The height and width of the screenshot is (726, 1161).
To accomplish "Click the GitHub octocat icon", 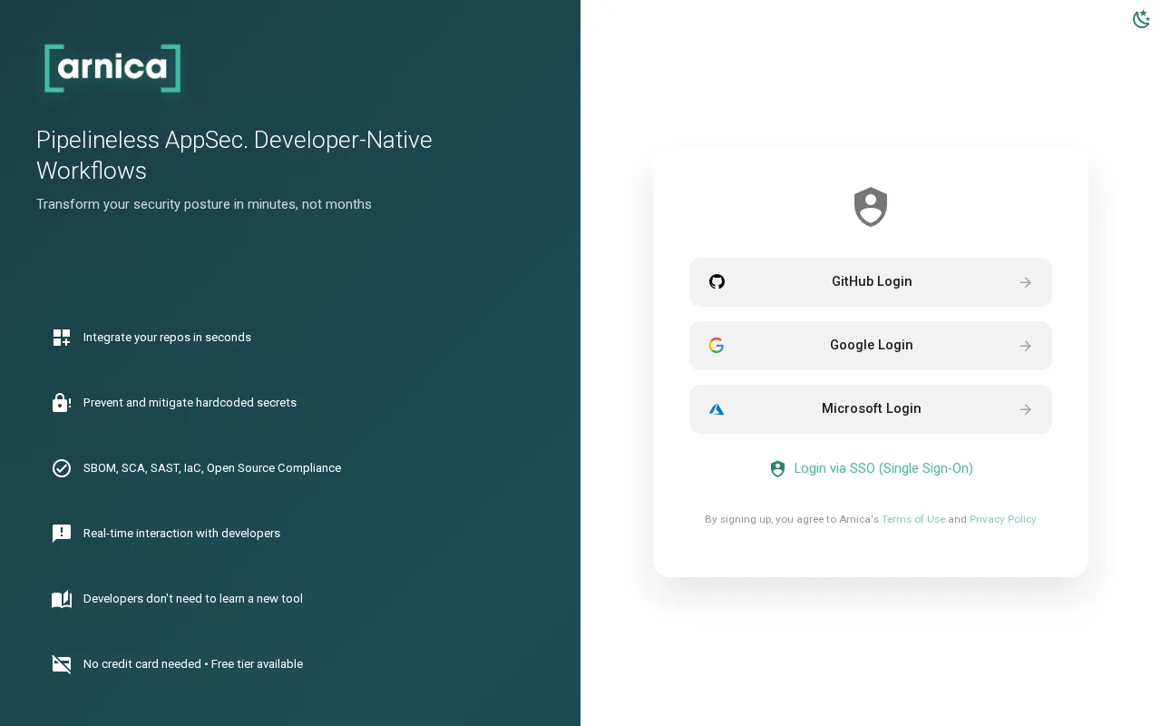I will (717, 282).
